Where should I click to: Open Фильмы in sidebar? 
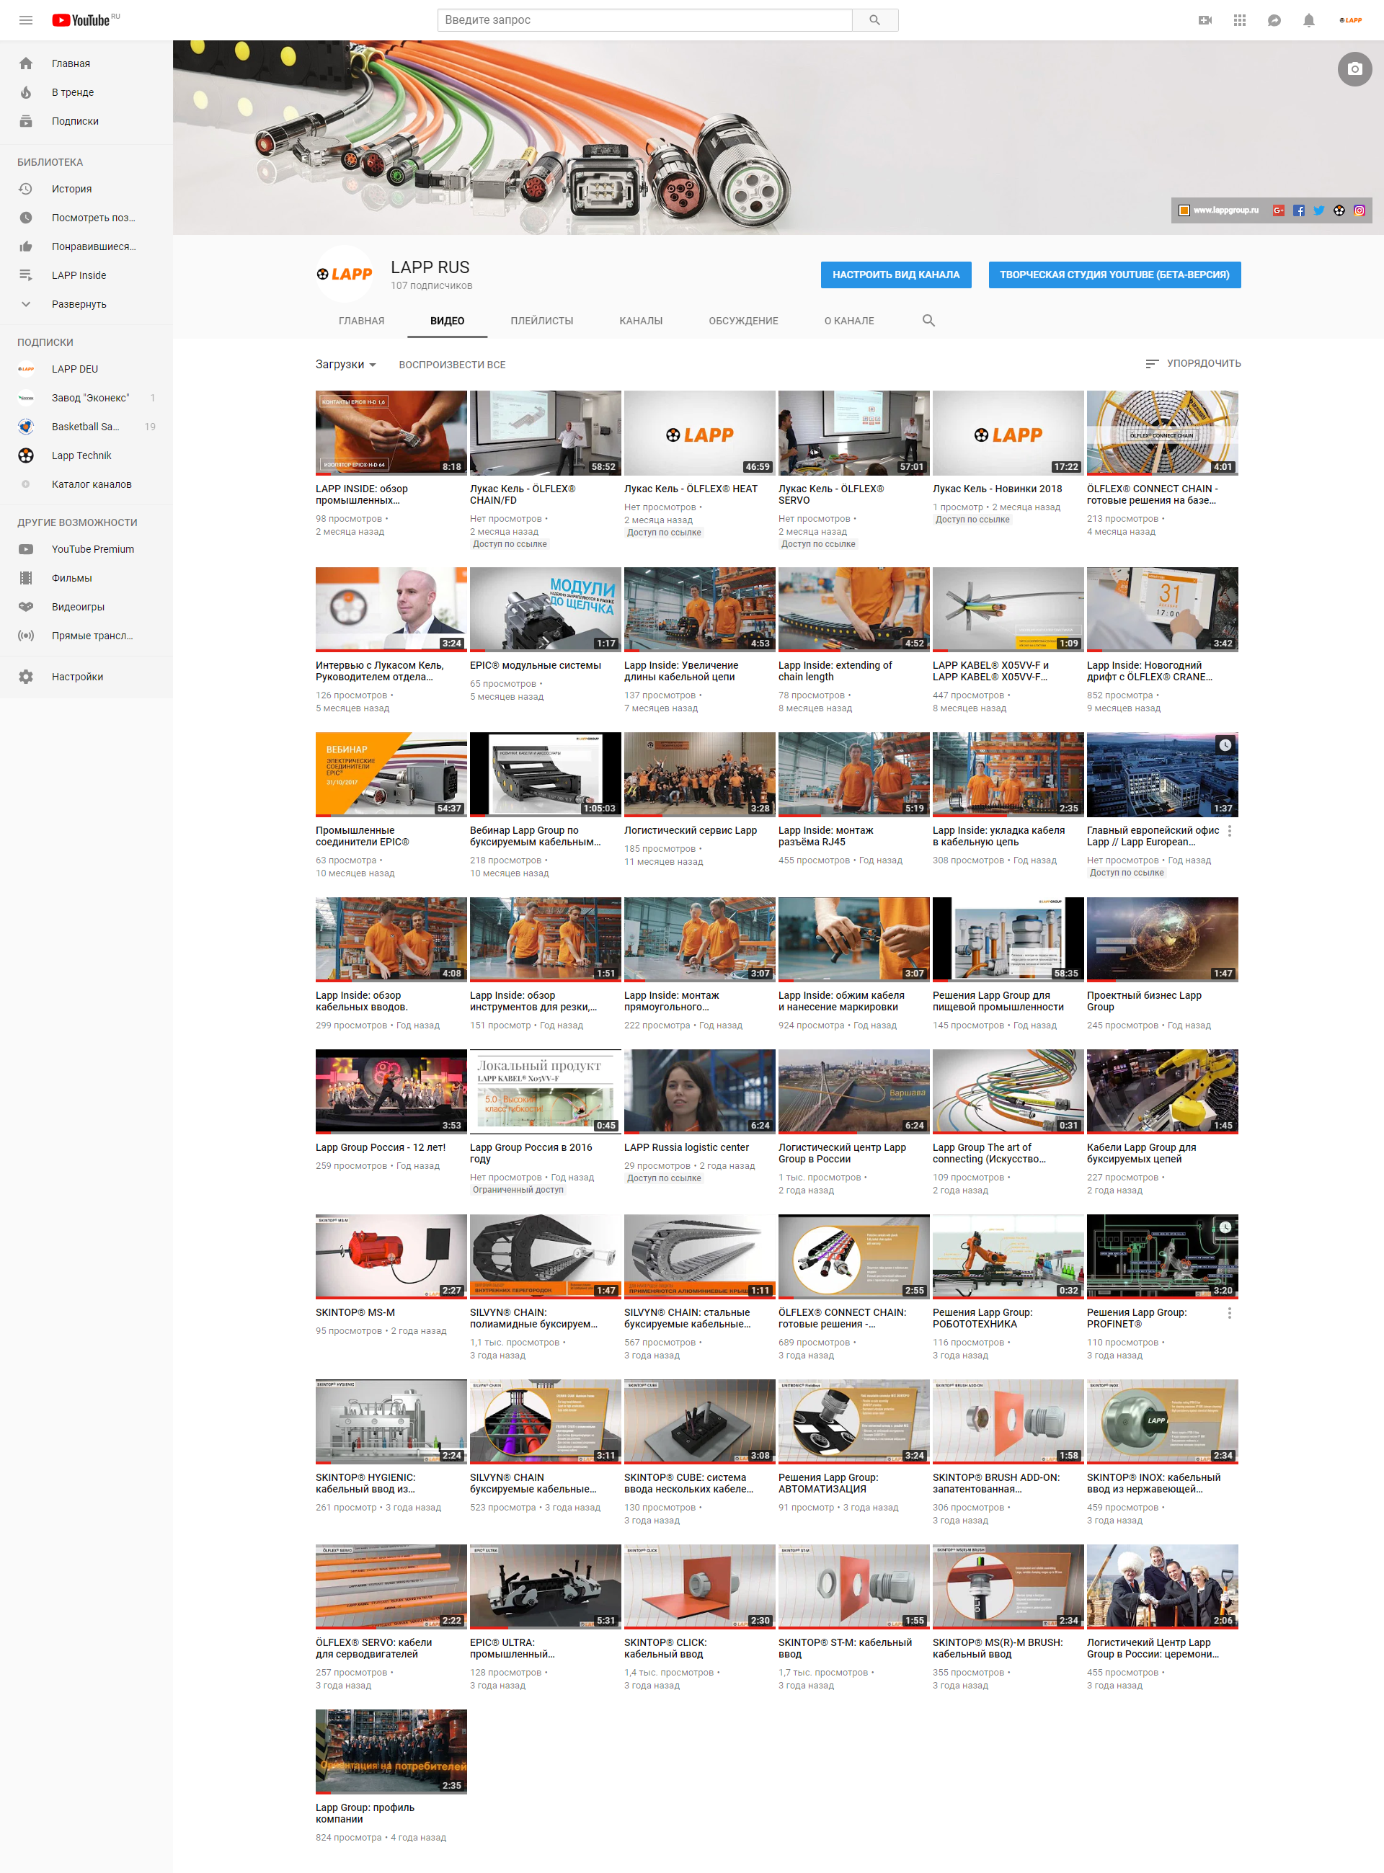click(86, 578)
